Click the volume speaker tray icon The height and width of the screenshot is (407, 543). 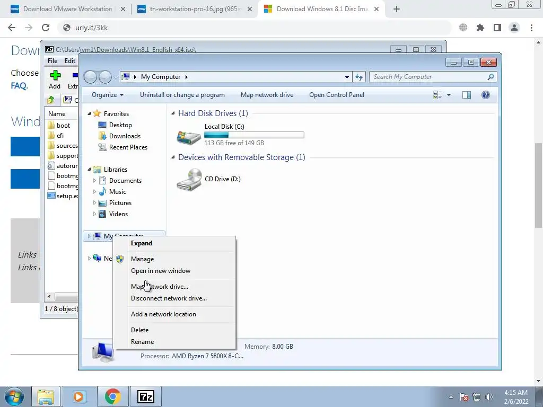[489, 397]
